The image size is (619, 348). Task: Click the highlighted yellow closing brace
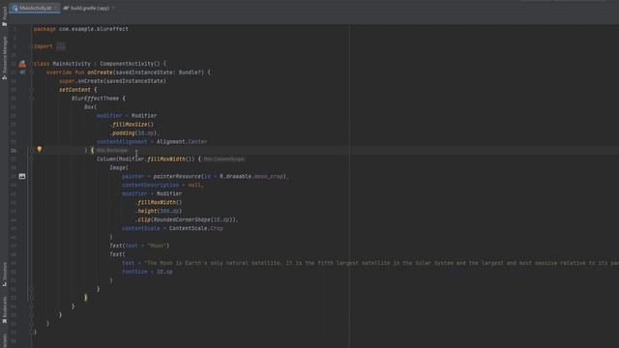[86, 298]
